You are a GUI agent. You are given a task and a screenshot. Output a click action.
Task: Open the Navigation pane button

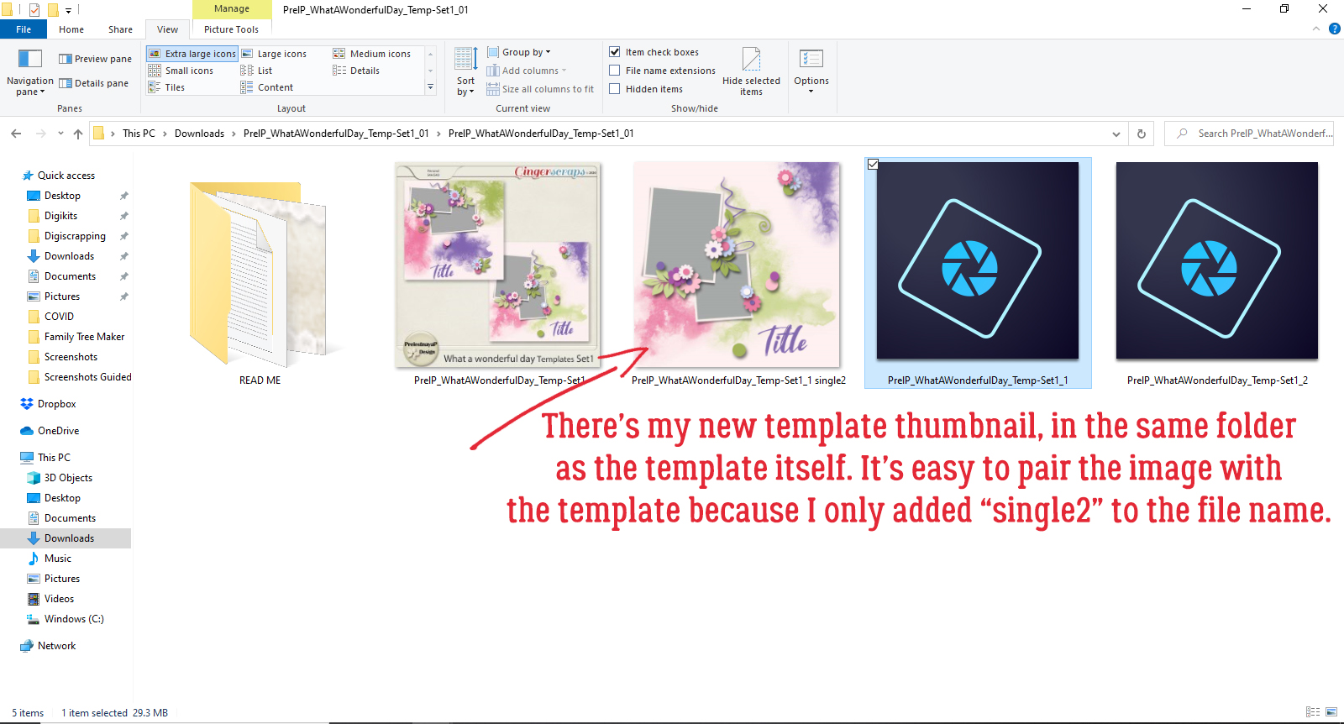click(x=30, y=72)
